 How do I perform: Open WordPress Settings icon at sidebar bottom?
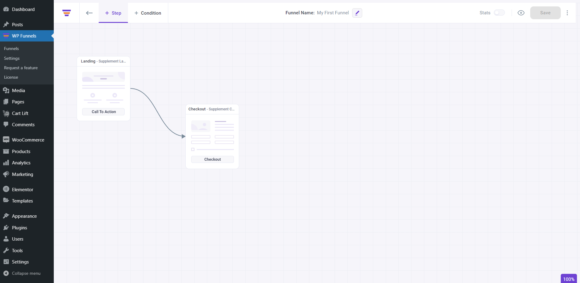(6, 262)
